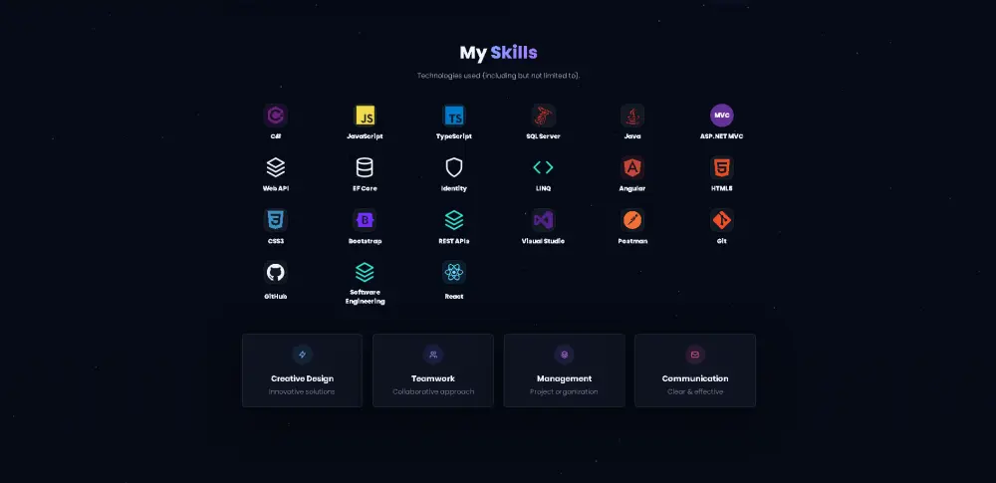Screen dimensions: 996x483
Task: Click the REST APIs layers icon
Action: tap(454, 220)
